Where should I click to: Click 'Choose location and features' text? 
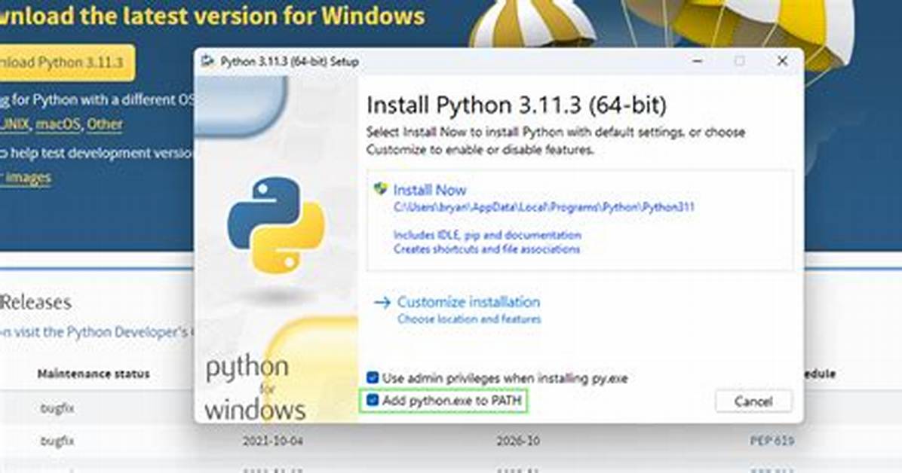pyautogui.click(x=469, y=319)
